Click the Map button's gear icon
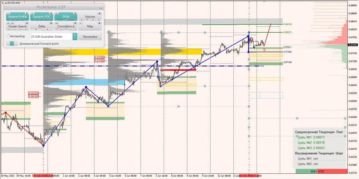This screenshot has height=179, width=359. [99, 23]
